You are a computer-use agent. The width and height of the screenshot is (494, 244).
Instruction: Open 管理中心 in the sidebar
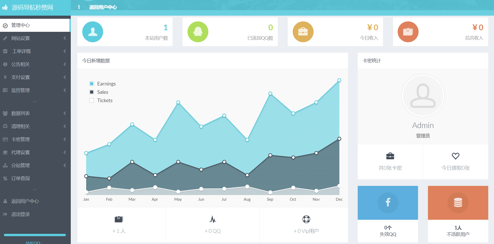pos(35,25)
